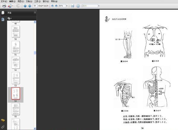Click the page count text (62 / 212)
Viewport: 178px width, 130px height.
tap(43, 6)
